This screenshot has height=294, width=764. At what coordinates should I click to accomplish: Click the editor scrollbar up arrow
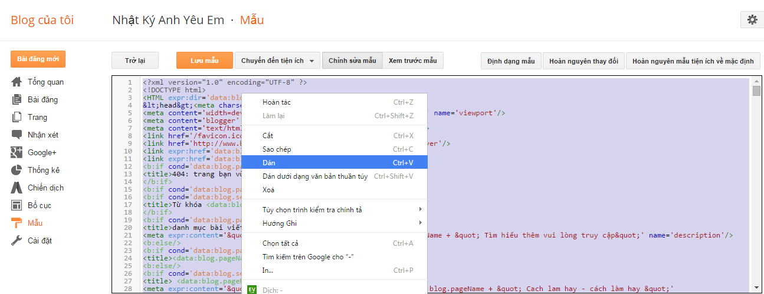pyautogui.click(x=756, y=80)
